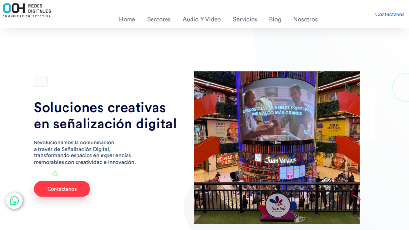The width and height of the screenshot is (409, 230).
Task: Click the OOH Redes Digitales logo
Action: tap(26, 11)
